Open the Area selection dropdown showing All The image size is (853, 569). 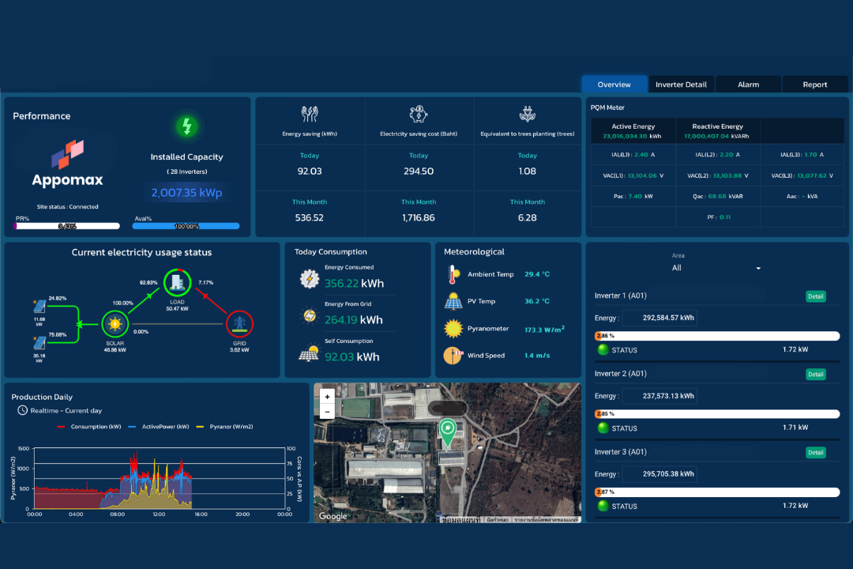pos(716,268)
